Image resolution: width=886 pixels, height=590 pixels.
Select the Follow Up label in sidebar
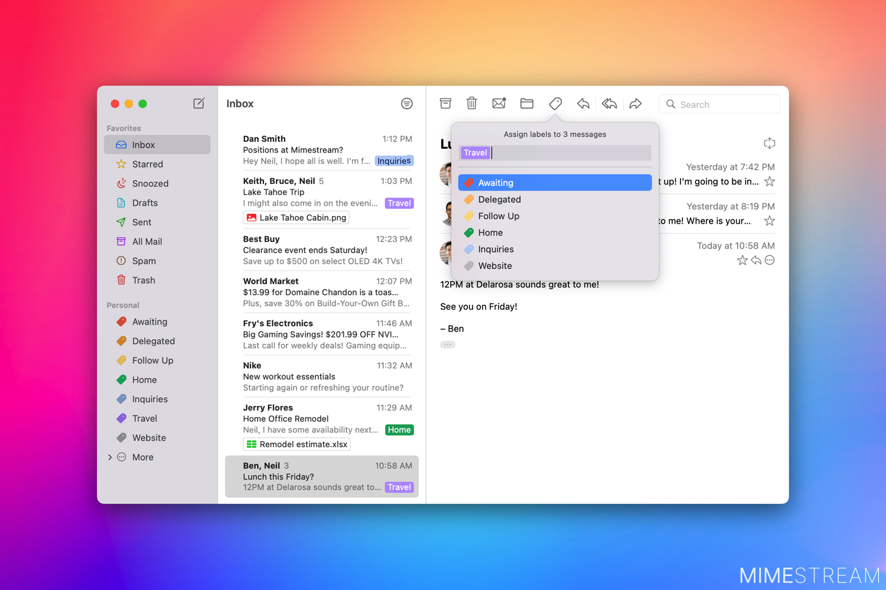(157, 360)
